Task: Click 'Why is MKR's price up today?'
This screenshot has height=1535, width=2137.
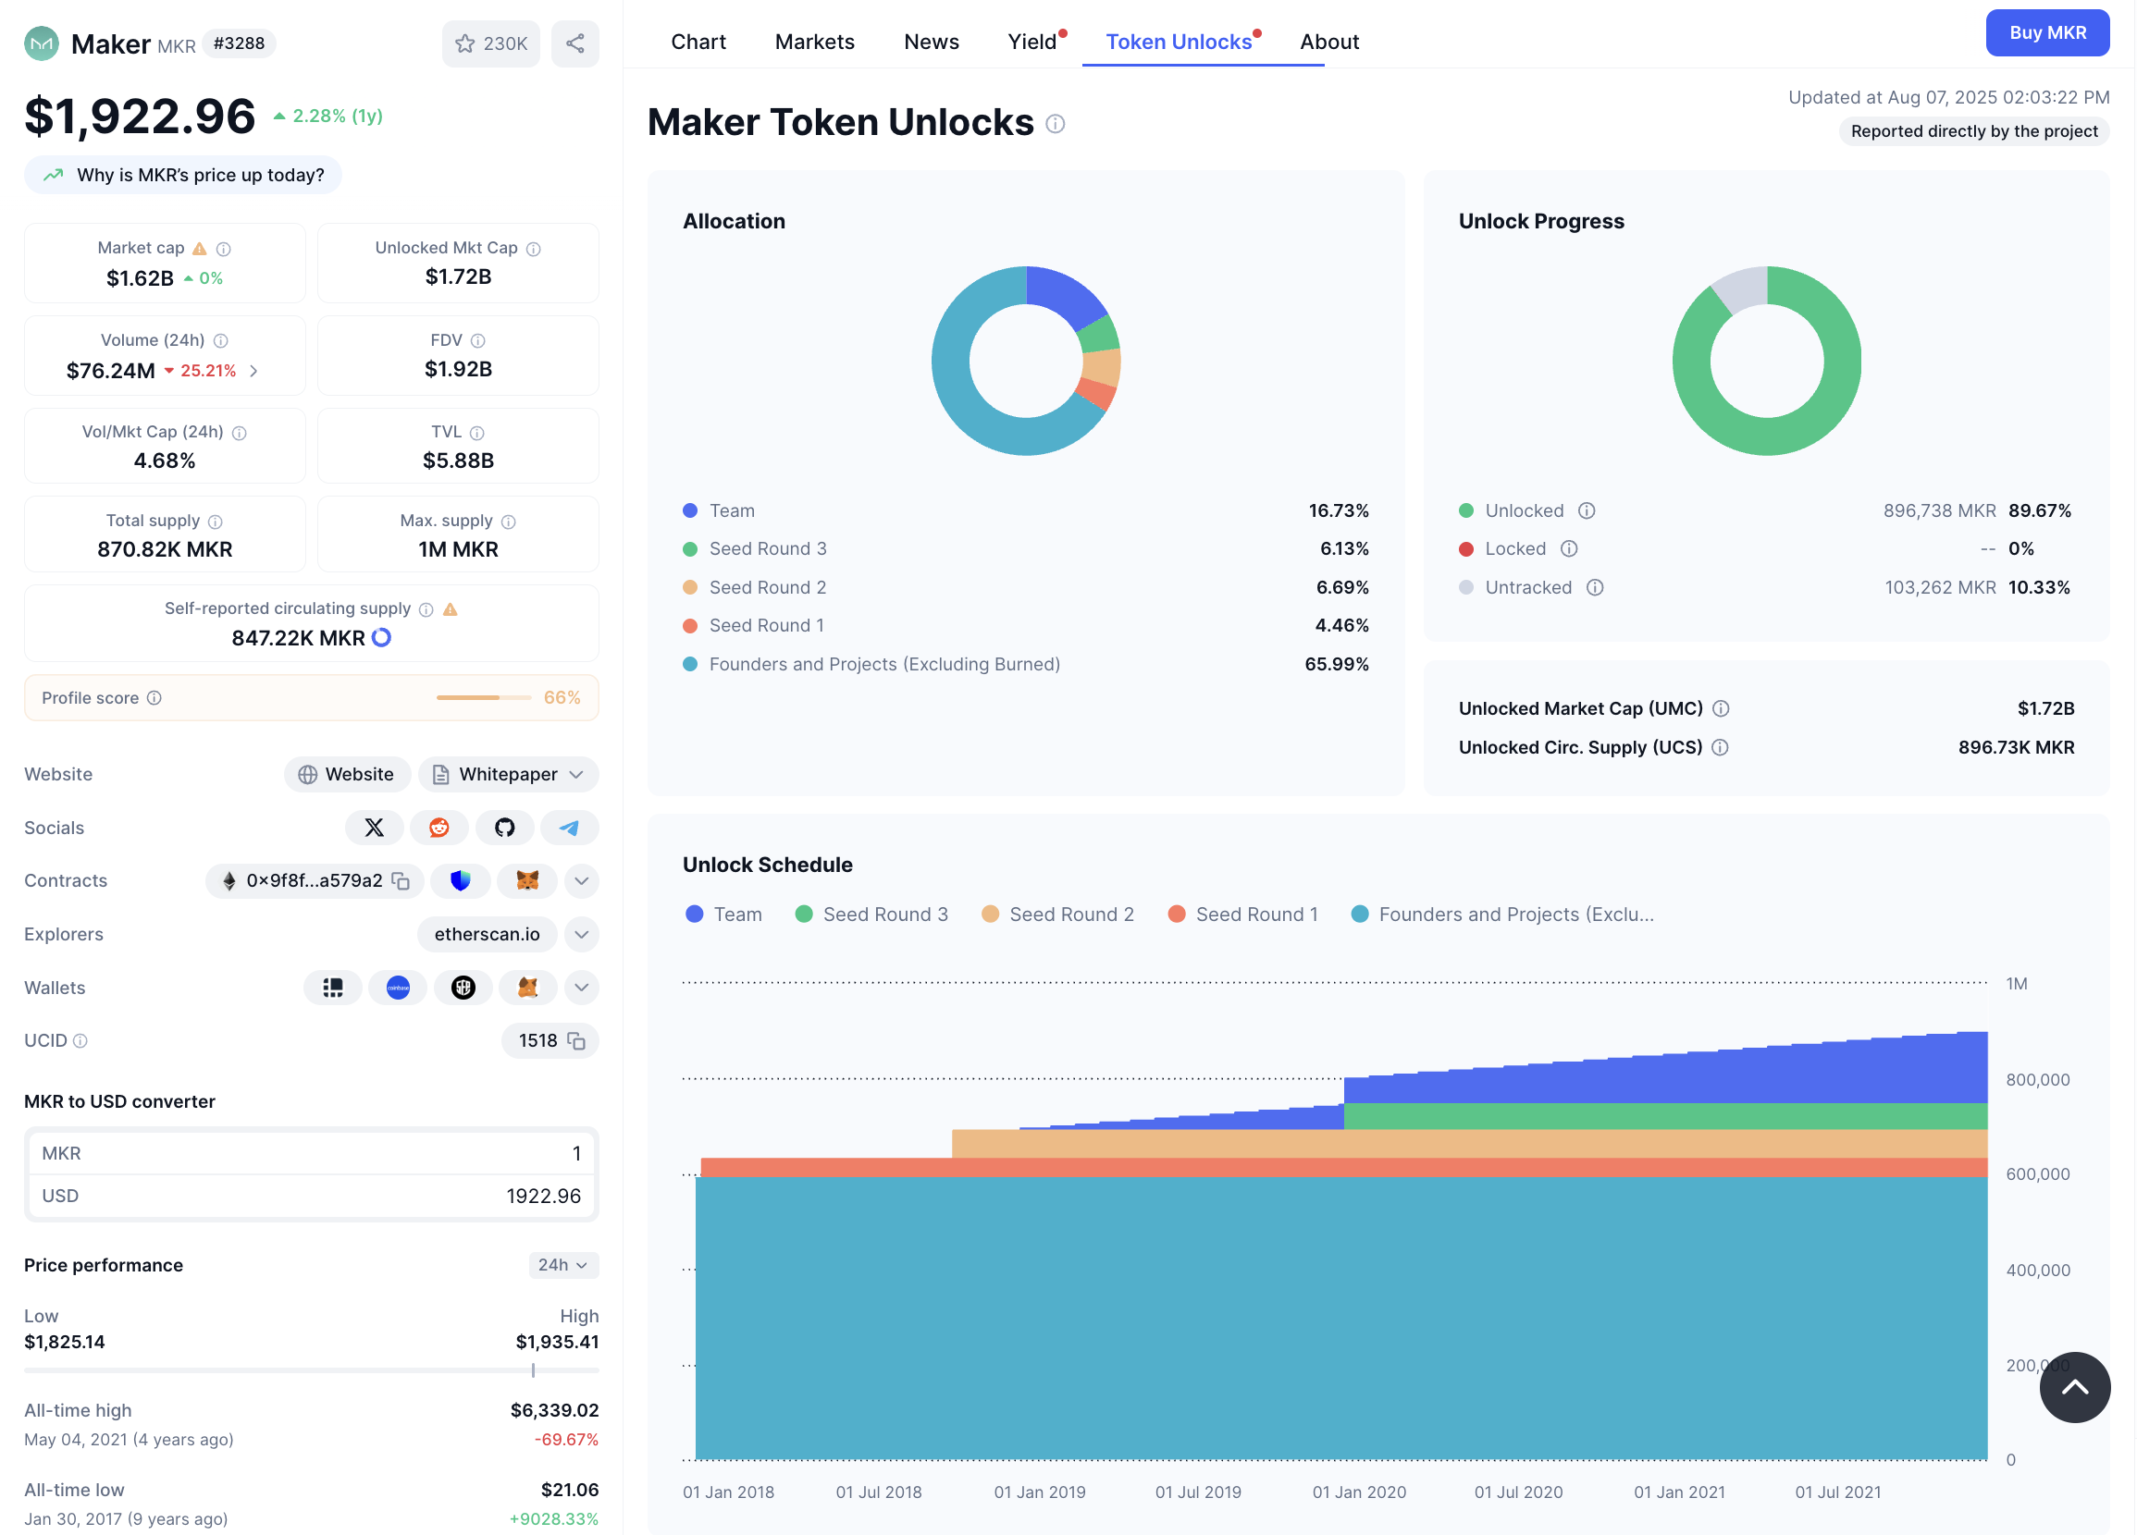Action: 184,175
